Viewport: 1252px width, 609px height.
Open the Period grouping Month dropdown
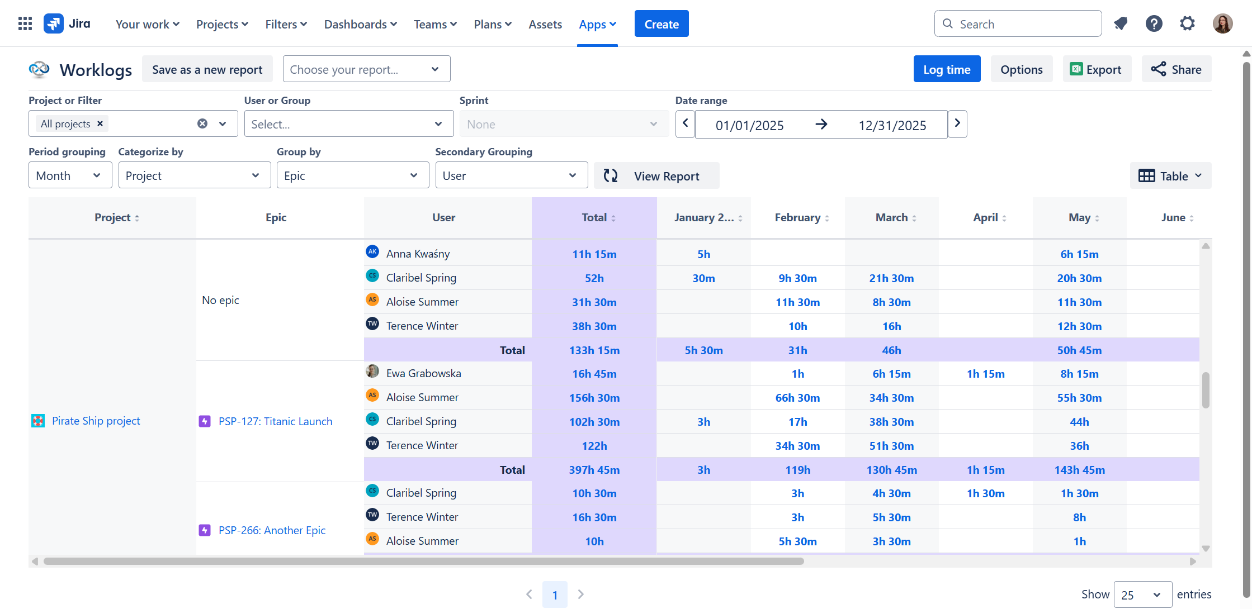tap(70, 175)
